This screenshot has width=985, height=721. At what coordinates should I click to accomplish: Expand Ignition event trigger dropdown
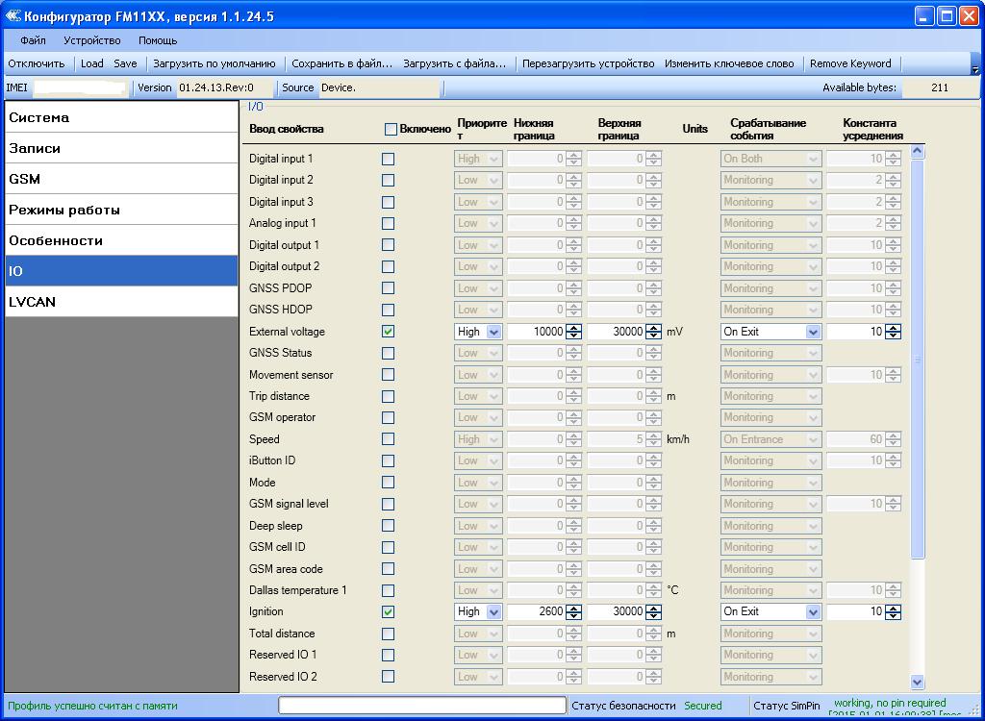point(813,611)
